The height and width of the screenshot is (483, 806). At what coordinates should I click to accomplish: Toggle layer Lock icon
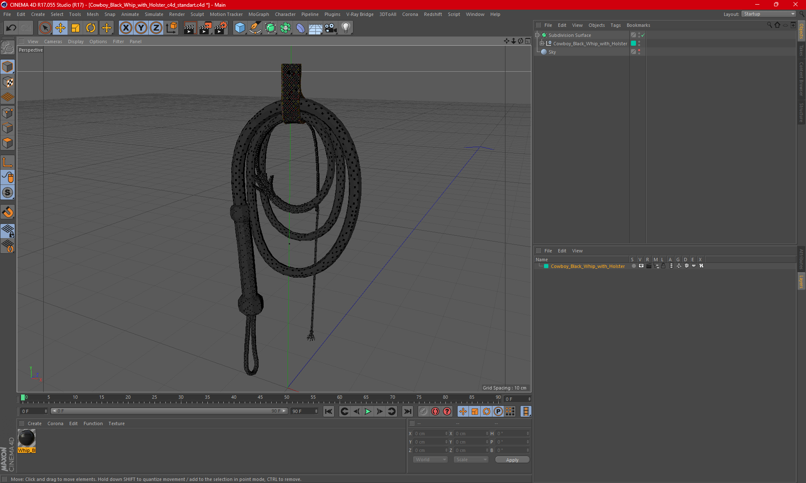click(x=663, y=266)
